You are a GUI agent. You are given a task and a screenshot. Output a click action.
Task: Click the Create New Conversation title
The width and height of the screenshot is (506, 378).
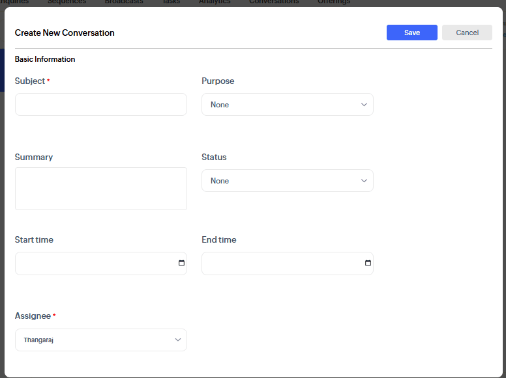pos(65,33)
